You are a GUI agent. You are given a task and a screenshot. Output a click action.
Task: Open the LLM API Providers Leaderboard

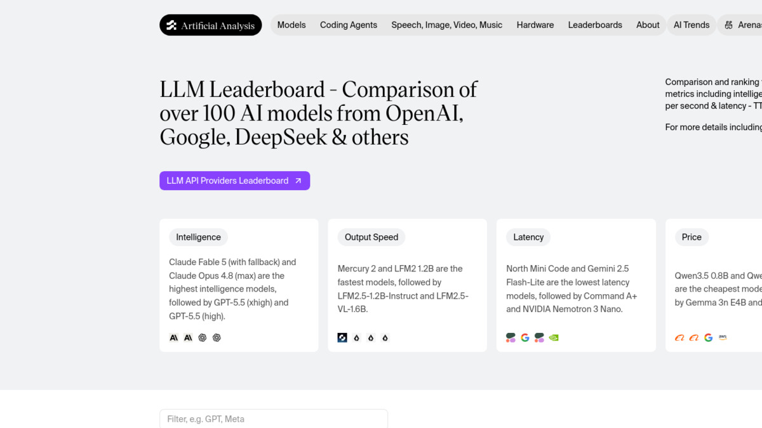point(234,181)
